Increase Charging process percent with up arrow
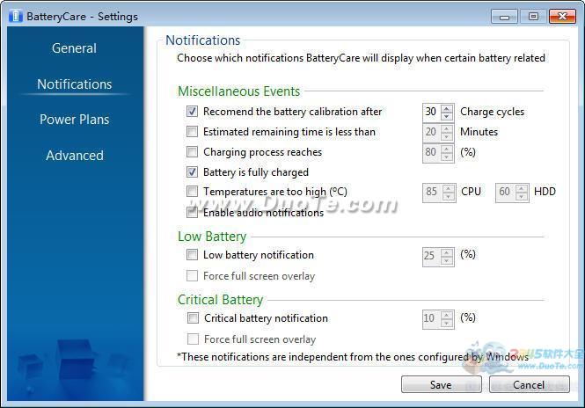The image size is (585, 408). (447, 149)
